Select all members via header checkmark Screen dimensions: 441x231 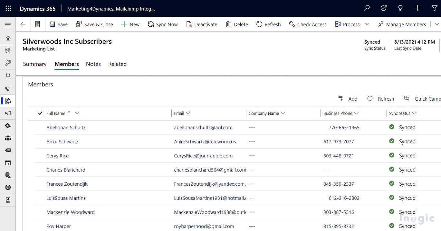pyautogui.click(x=40, y=113)
